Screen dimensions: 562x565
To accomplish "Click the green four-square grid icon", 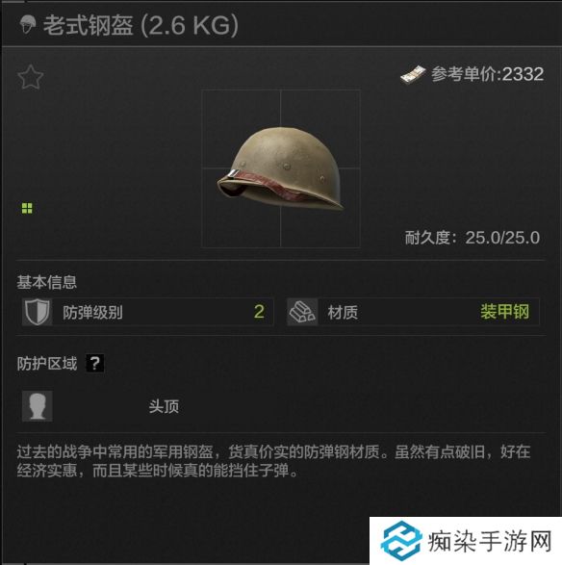I will coord(27,208).
